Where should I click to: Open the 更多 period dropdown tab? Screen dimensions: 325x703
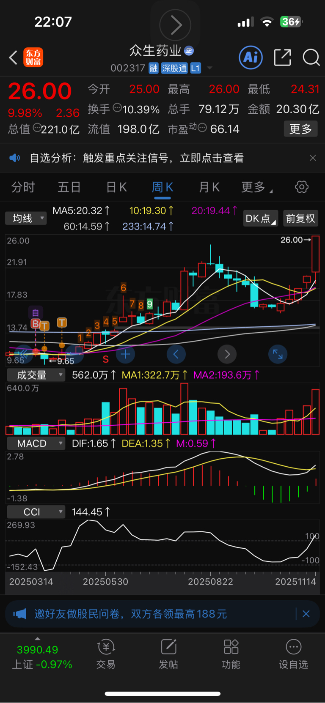point(257,187)
